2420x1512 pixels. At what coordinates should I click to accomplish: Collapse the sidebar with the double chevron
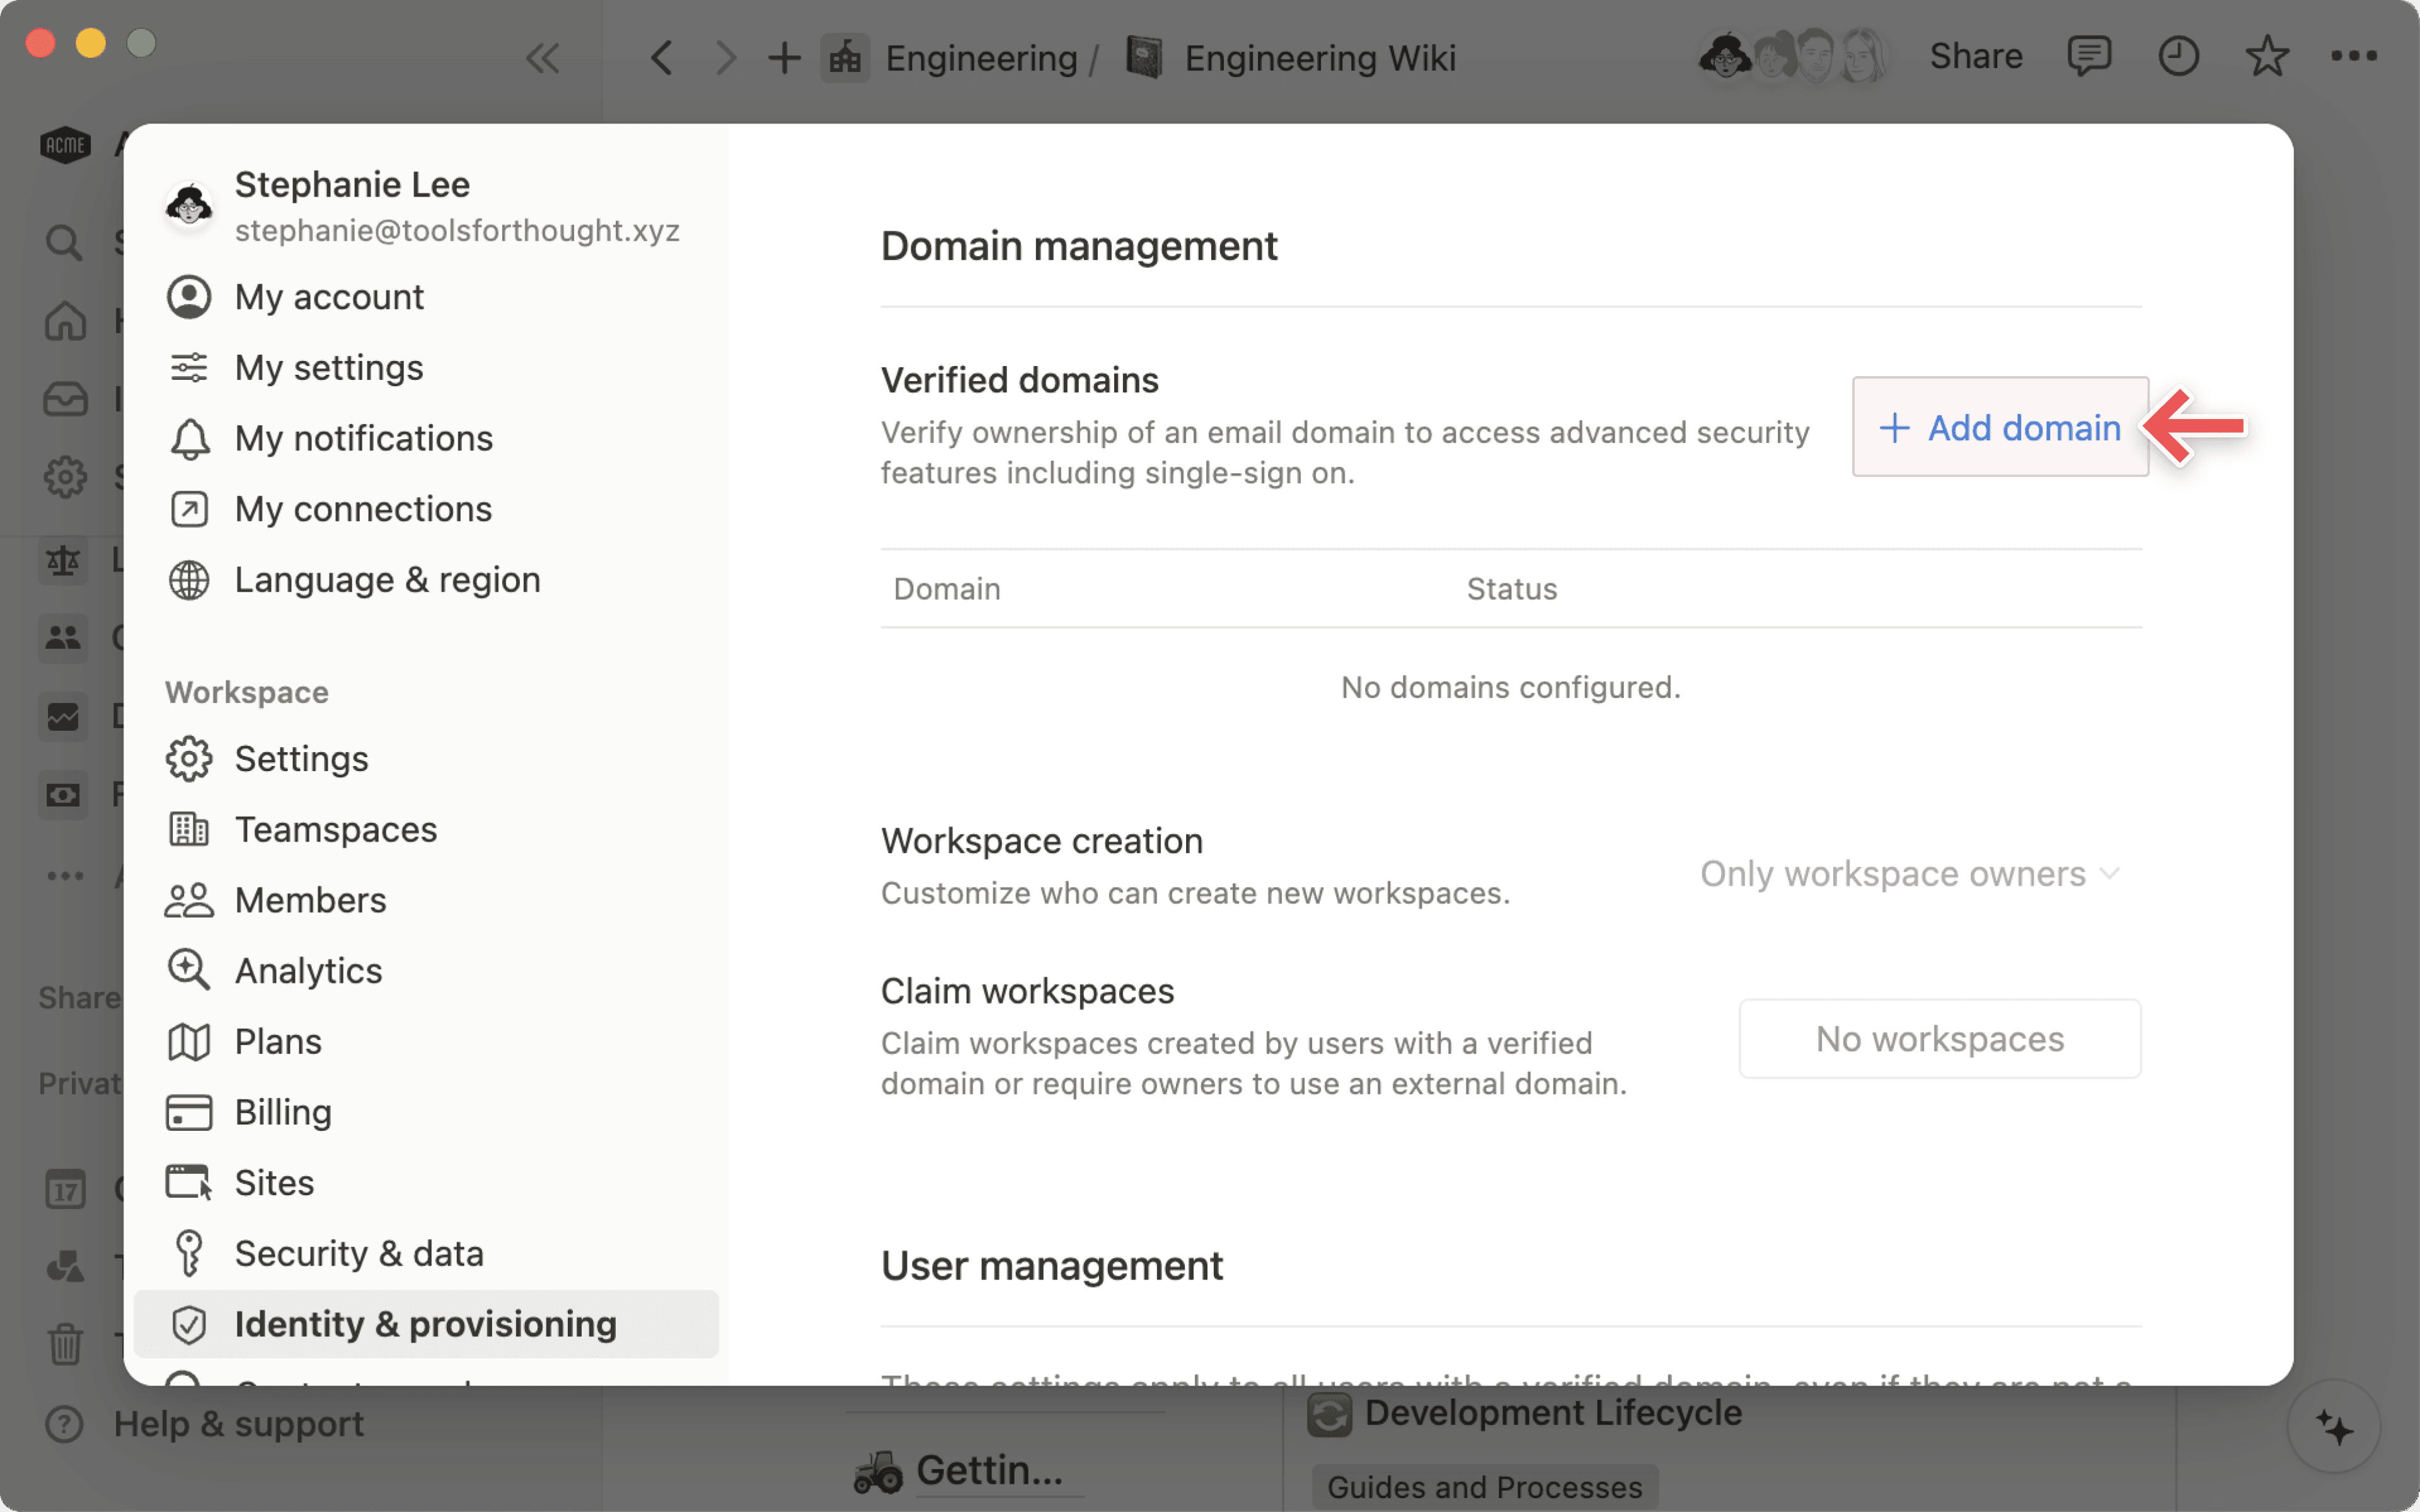[x=543, y=58]
